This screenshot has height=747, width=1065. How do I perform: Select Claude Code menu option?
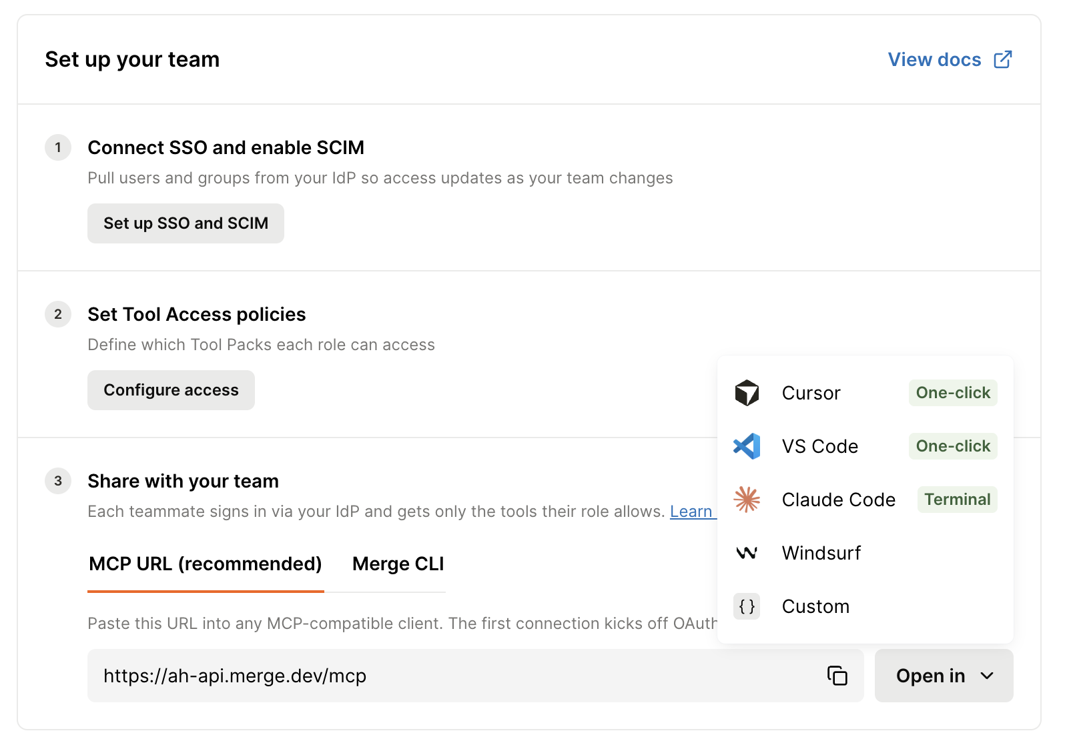click(x=865, y=500)
